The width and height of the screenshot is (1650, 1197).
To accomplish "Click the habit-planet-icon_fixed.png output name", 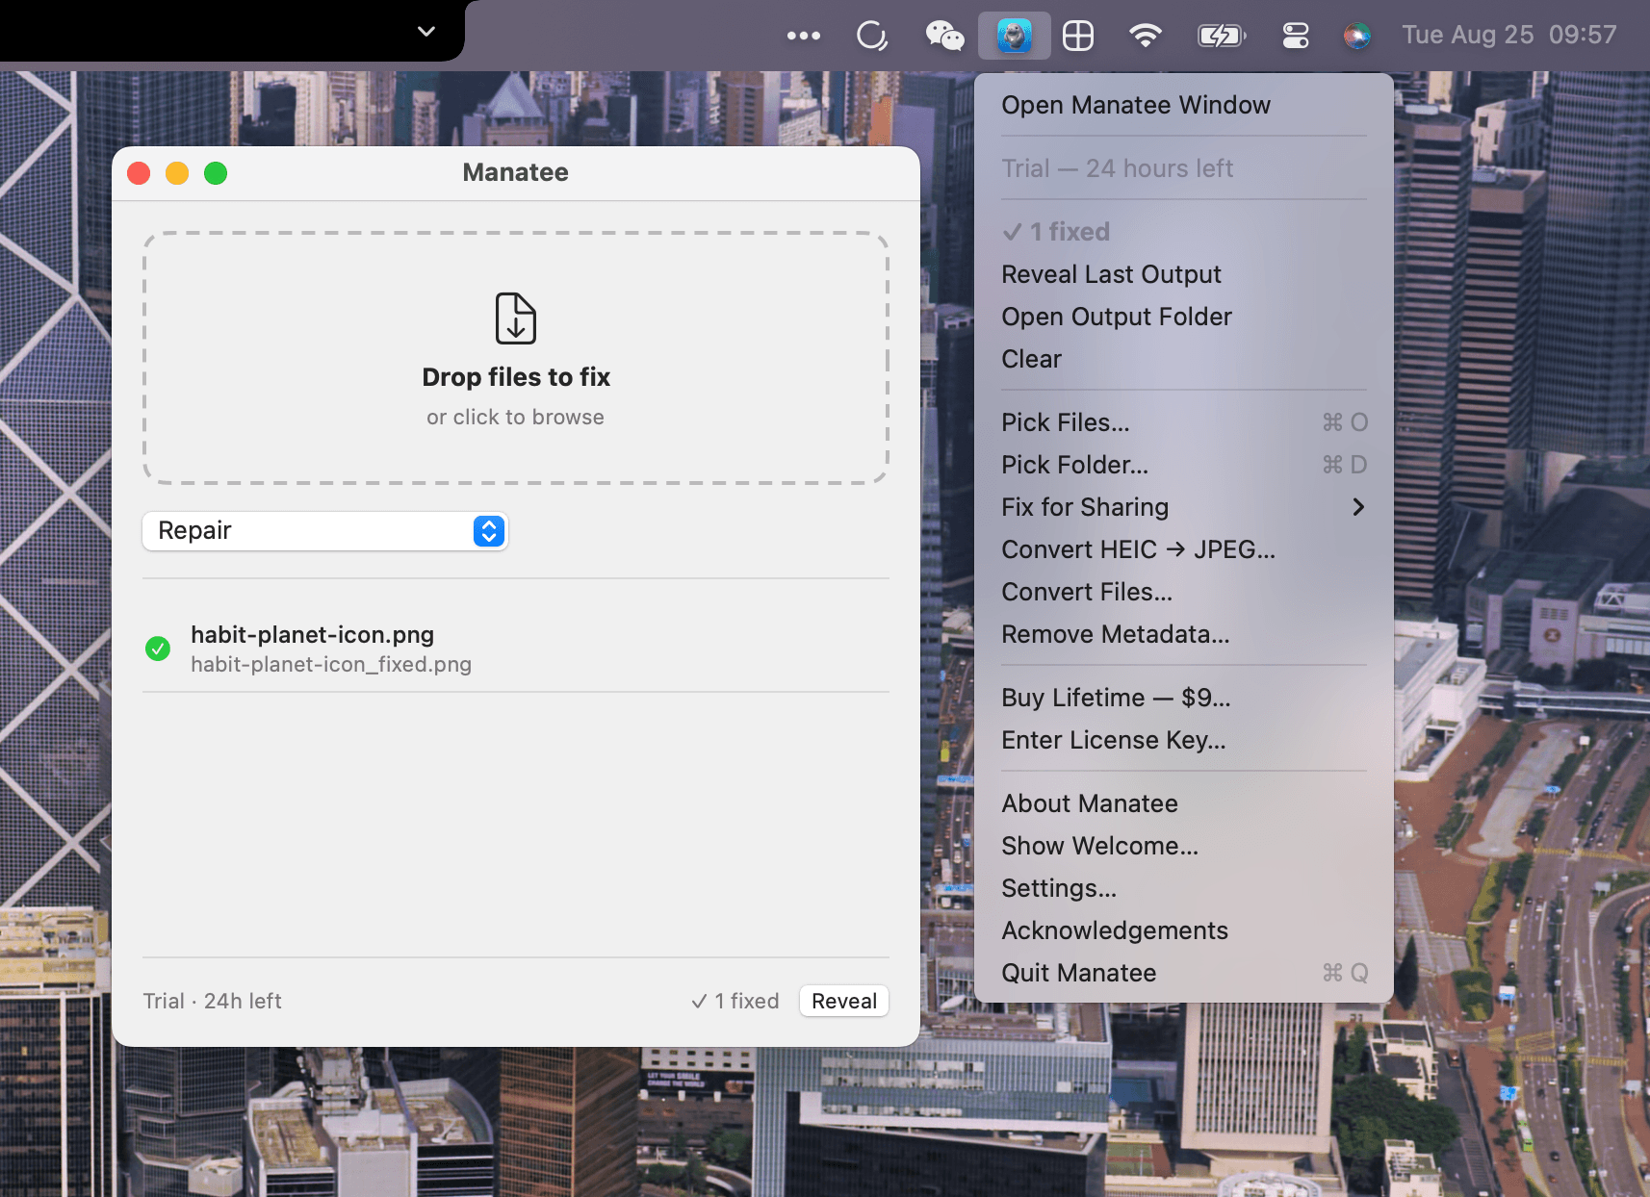I will pyautogui.click(x=331, y=665).
